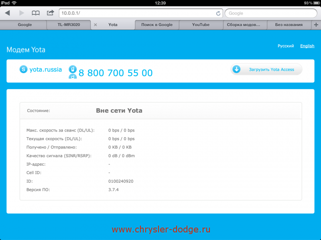Click the firmware version 3.7.4
This screenshot has width=321, height=240.
pyautogui.click(x=114, y=190)
